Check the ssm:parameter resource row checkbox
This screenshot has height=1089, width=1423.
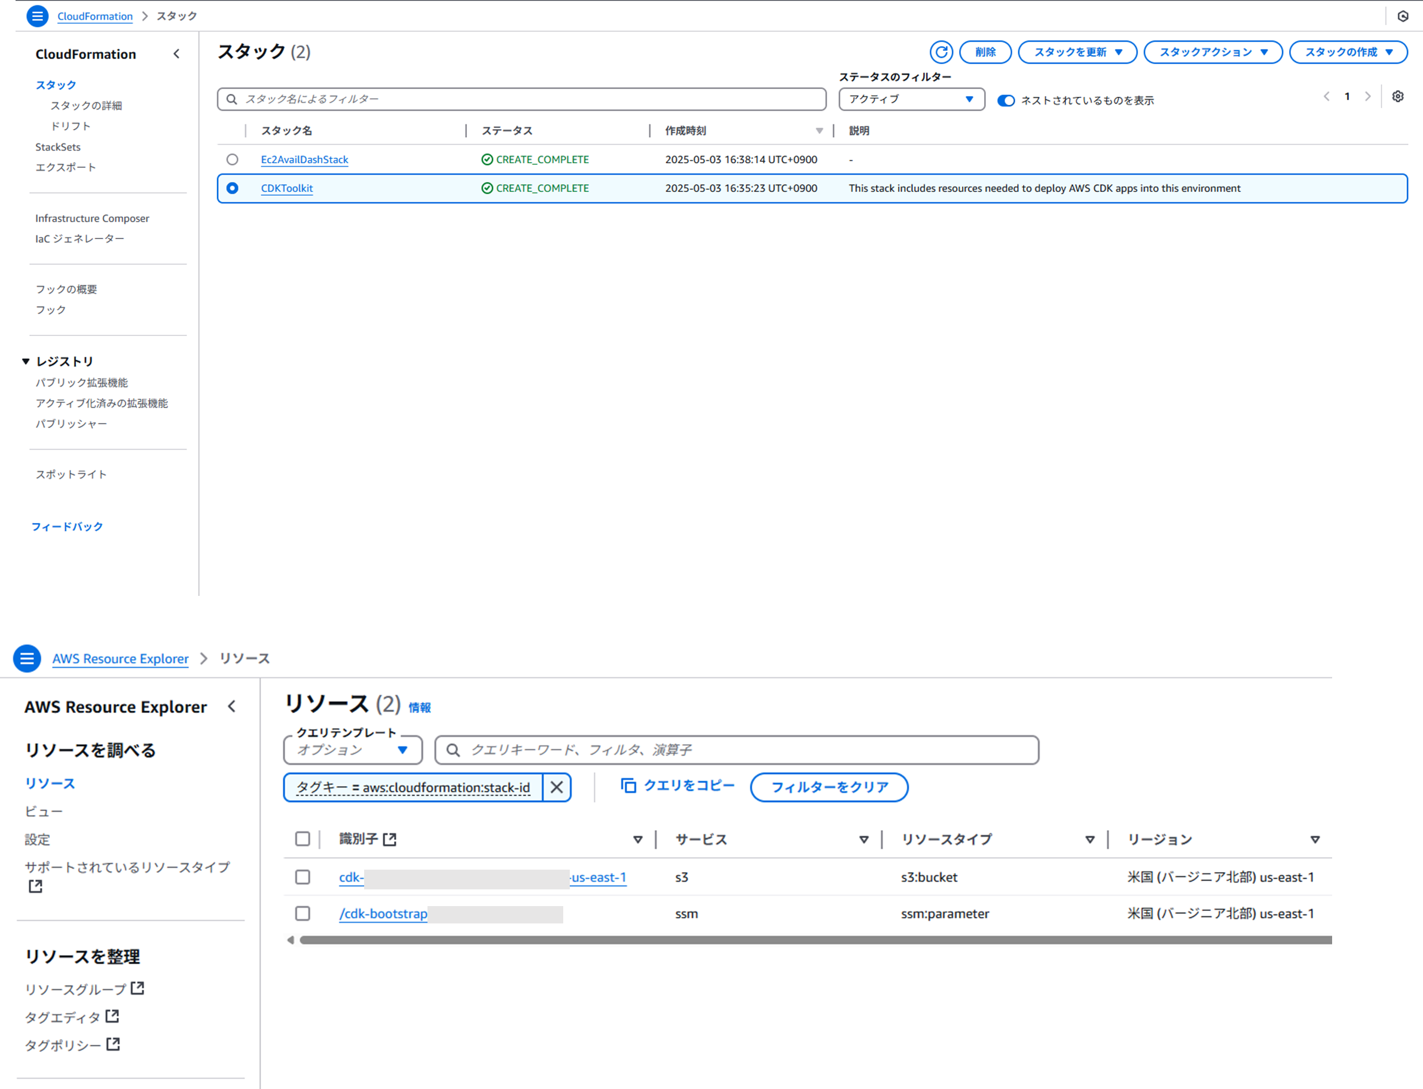tap(302, 913)
